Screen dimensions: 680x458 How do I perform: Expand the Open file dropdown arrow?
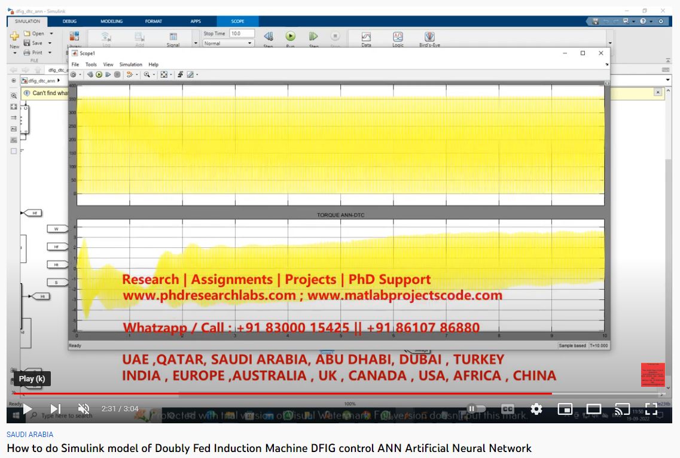(x=51, y=34)
